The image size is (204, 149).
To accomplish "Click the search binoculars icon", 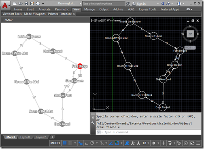I will click(128, 4).
